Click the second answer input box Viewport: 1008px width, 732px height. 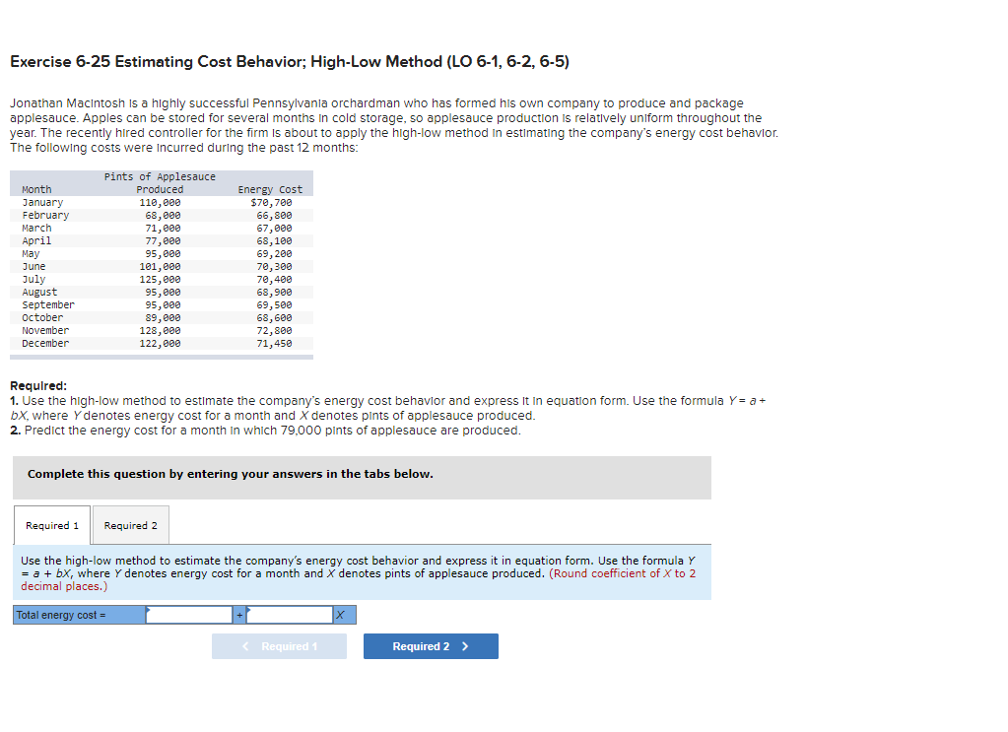click(291, 614)
